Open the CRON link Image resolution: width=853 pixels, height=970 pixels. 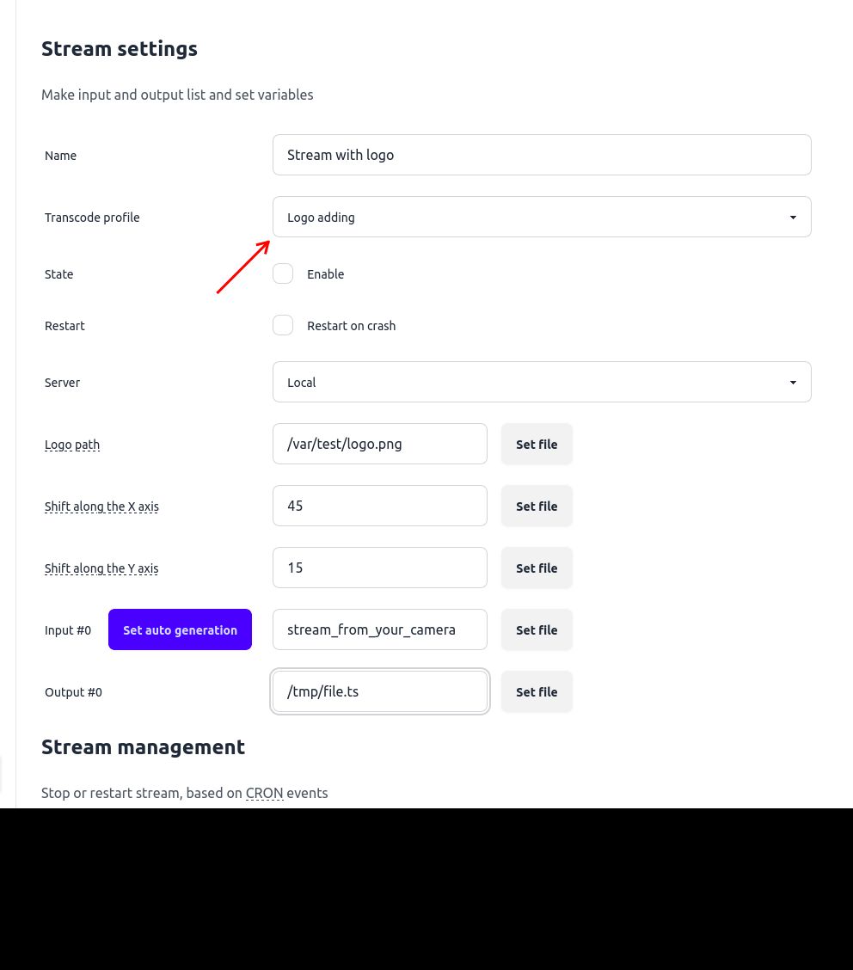[x=264, y=793]
